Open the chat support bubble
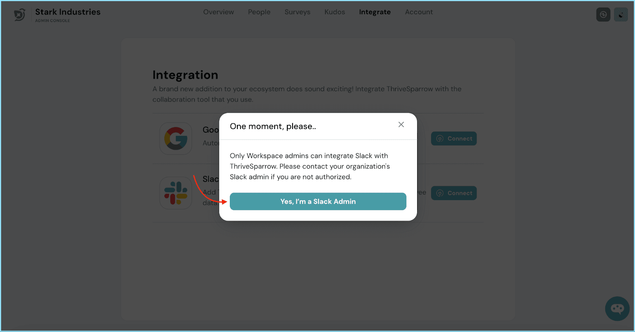This screenshot has width=635, height=332. pos(617,309)
